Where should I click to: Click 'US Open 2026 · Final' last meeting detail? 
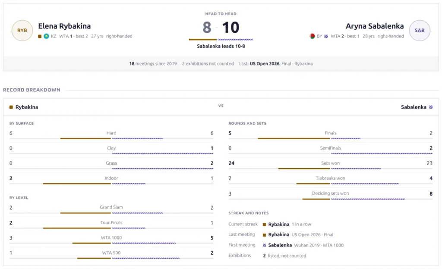tap(313, 235)
